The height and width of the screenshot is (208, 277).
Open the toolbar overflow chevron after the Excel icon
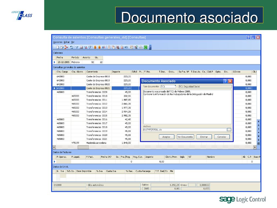coord(150,47)
